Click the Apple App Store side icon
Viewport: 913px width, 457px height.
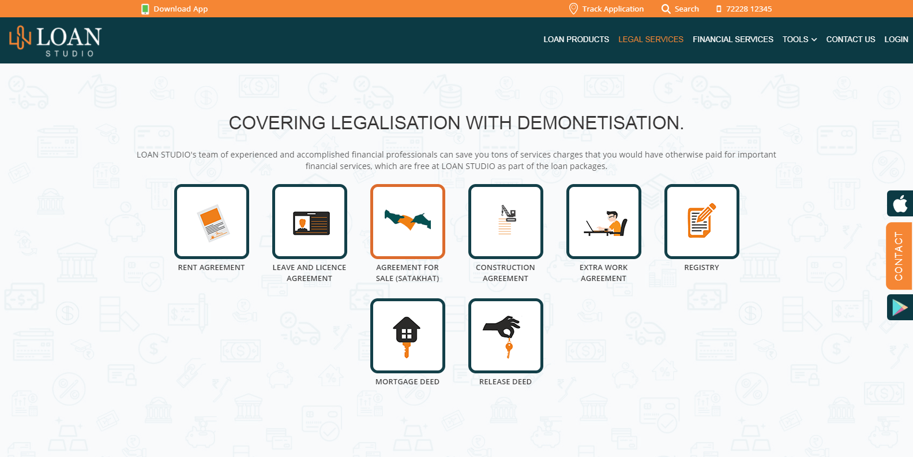point(900,204)
